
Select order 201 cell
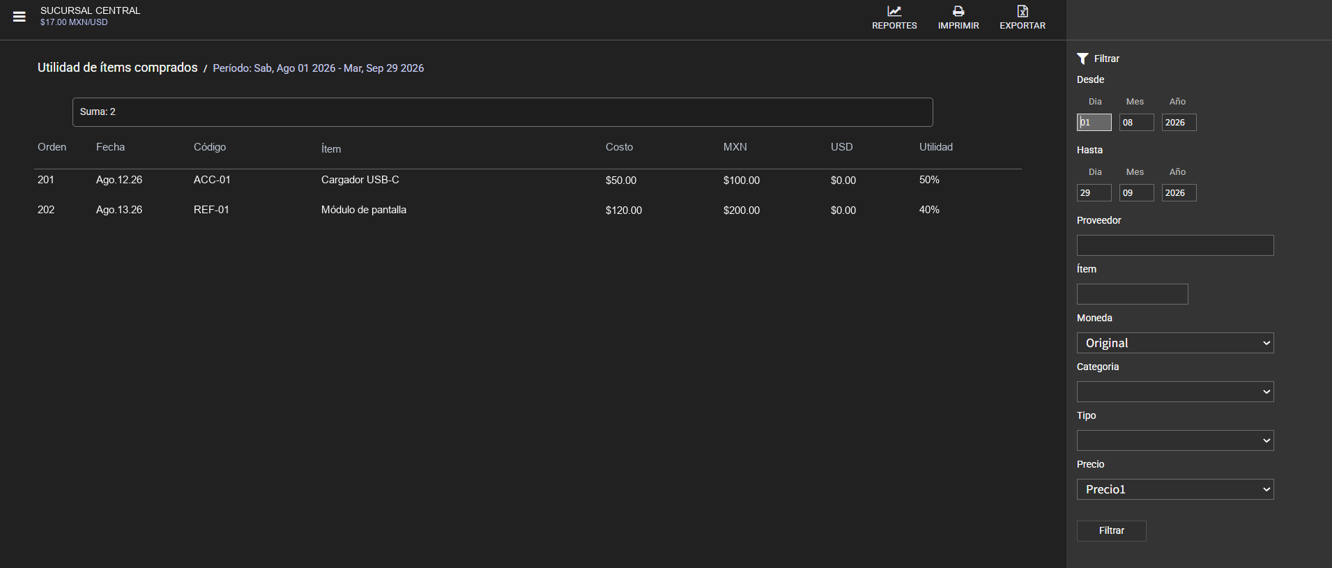(x=46, y=180)
